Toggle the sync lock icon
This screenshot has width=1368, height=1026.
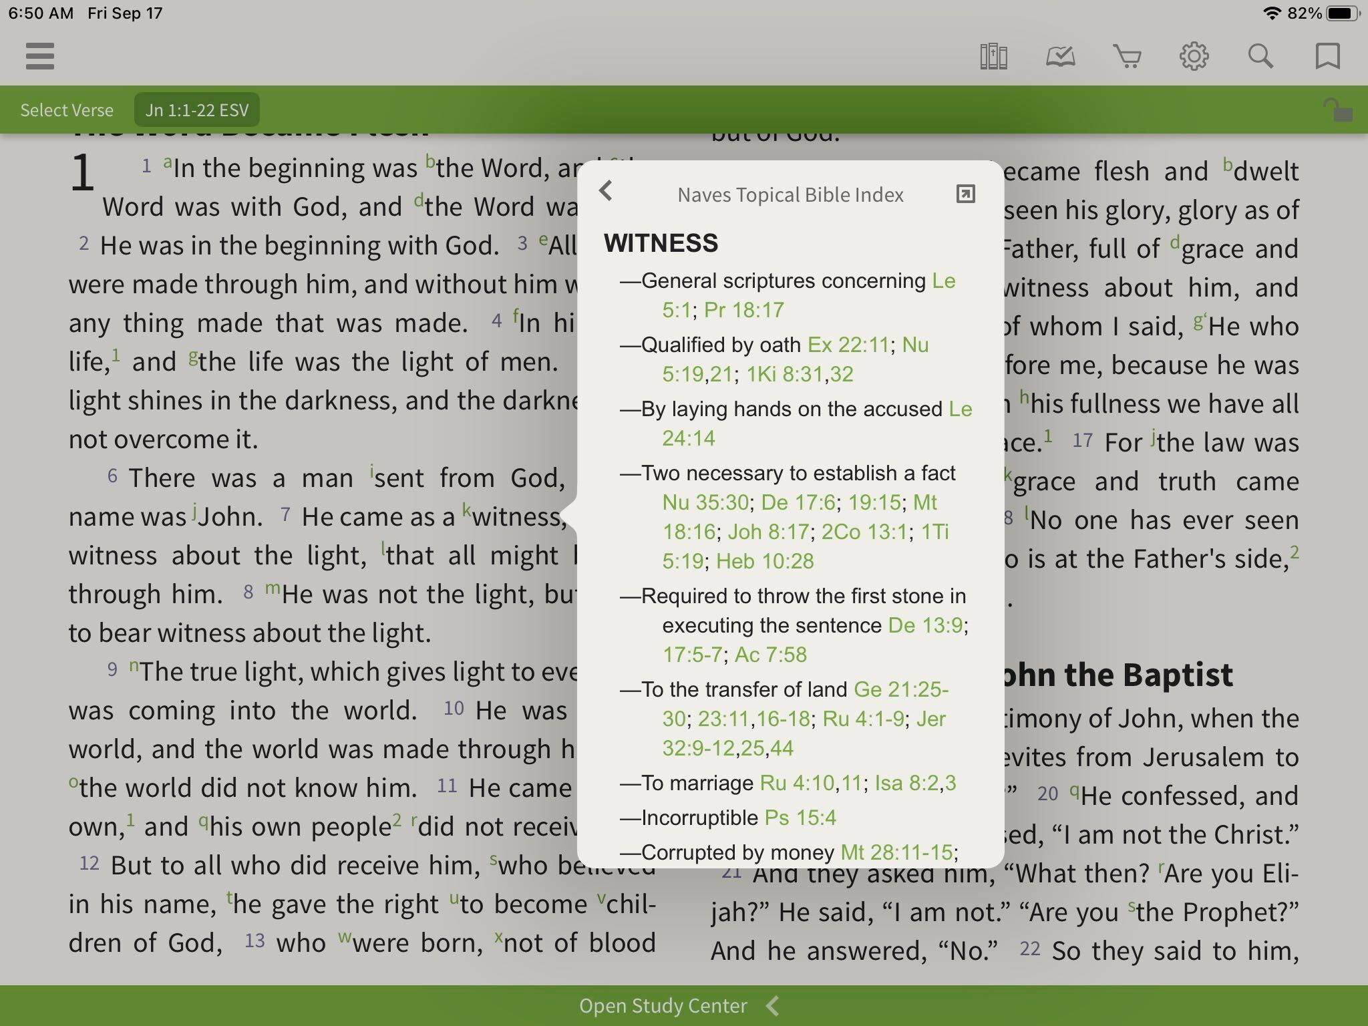(1337, 110)
